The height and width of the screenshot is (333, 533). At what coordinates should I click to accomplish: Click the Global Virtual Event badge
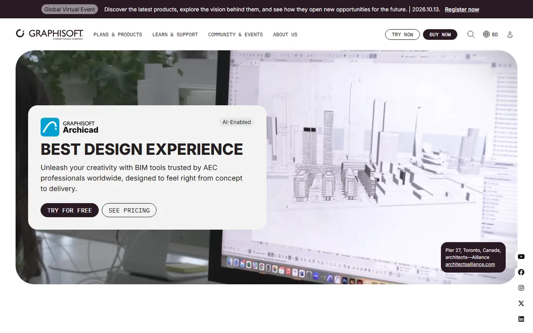pyautogui.click(x=70, y=9)
